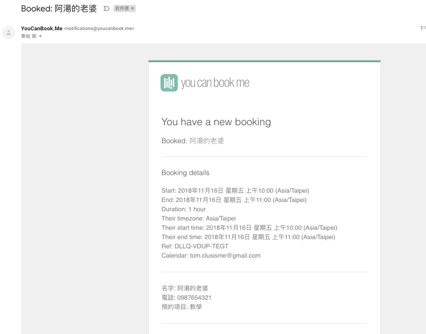Click the 'Booking details' section heading
Viewport: 426px width, 334px height.
point(185,173)
